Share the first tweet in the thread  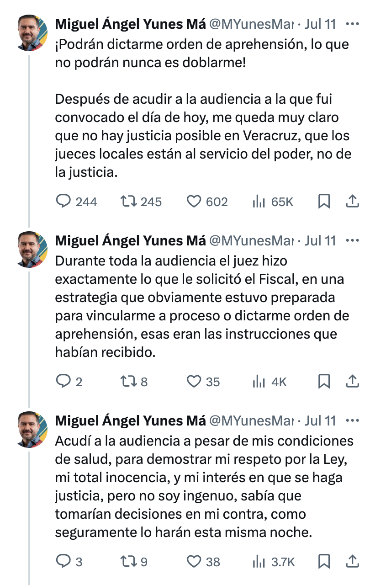point(352,201)
